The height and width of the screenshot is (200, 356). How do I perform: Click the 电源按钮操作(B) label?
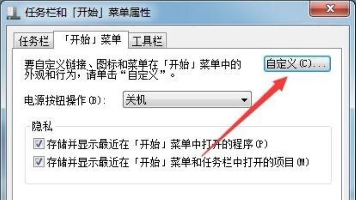click(x=65, y=100)
